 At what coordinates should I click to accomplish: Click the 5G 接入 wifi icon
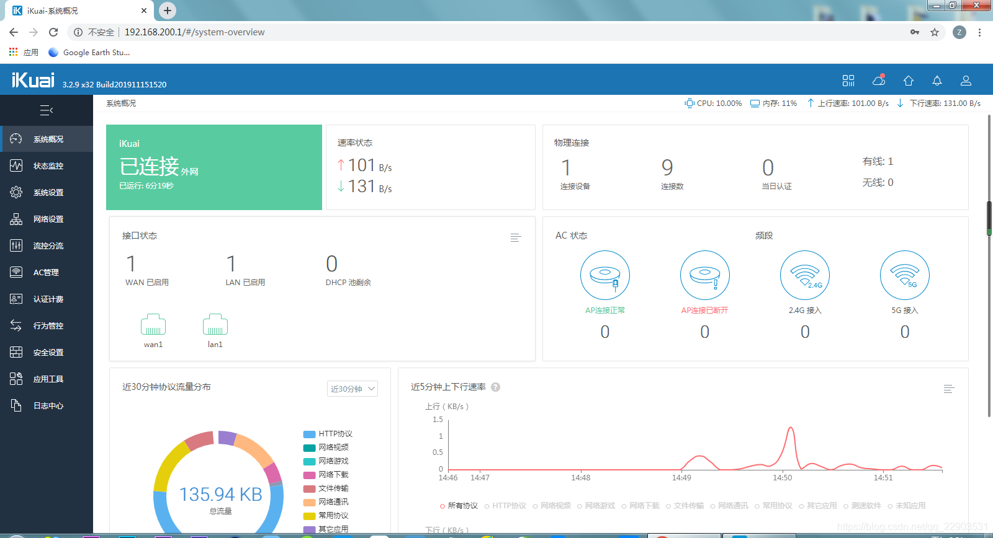(x=905, y=275)
